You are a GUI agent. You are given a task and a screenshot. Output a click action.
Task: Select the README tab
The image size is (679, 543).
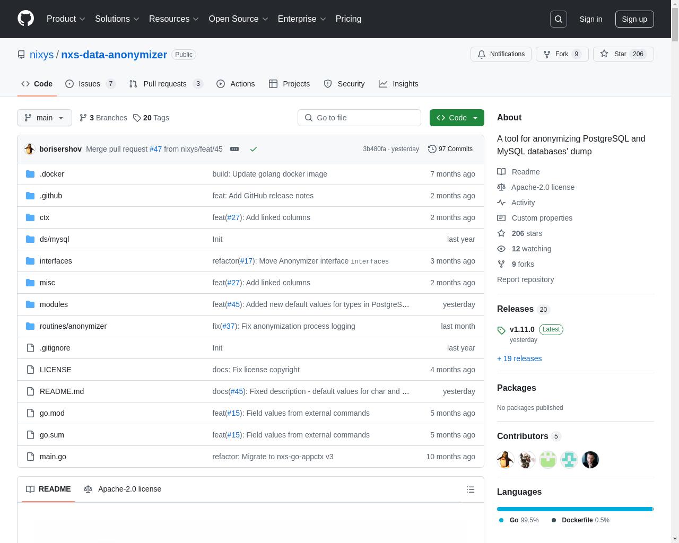point(48,489)
